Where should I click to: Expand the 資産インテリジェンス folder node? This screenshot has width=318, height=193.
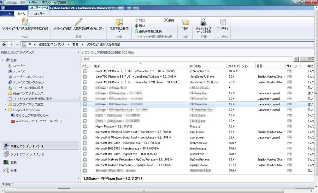click(5, 93)
